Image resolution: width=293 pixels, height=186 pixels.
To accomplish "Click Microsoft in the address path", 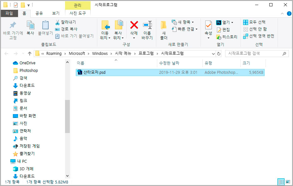I will pyautogui.click(x=77, y=54).
